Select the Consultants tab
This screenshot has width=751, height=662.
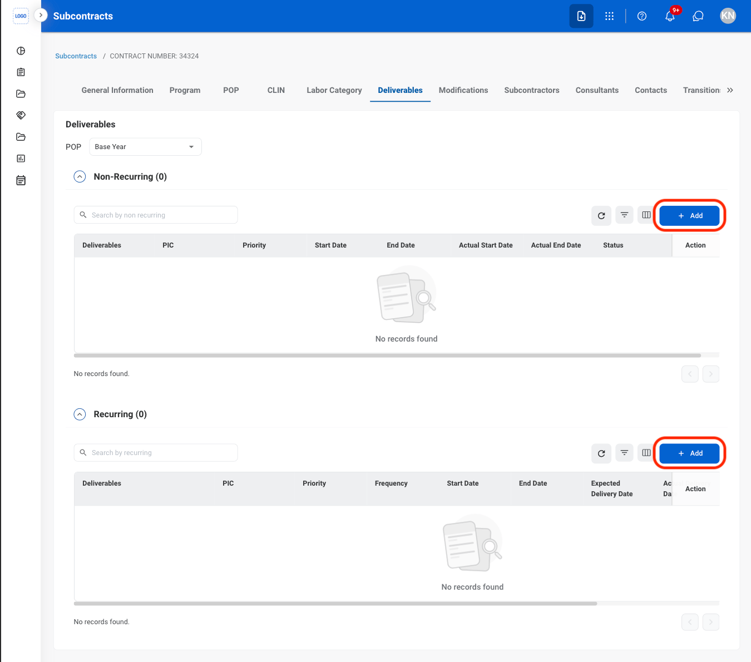click(597, 90)
